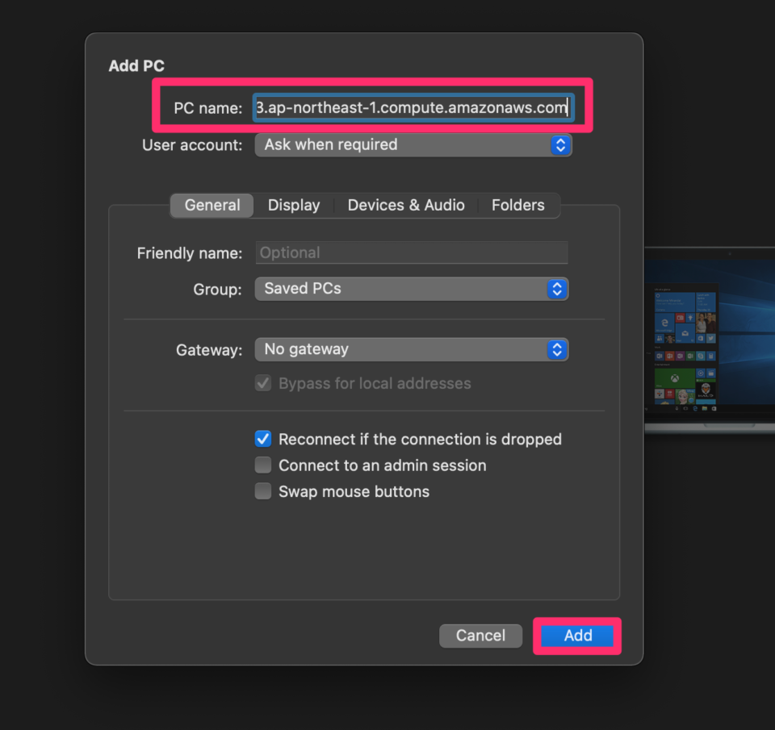Image resolution: width=775 pixels, height=730 pixels.
Task: Click the PC name text field
Action: click(413, 107)
